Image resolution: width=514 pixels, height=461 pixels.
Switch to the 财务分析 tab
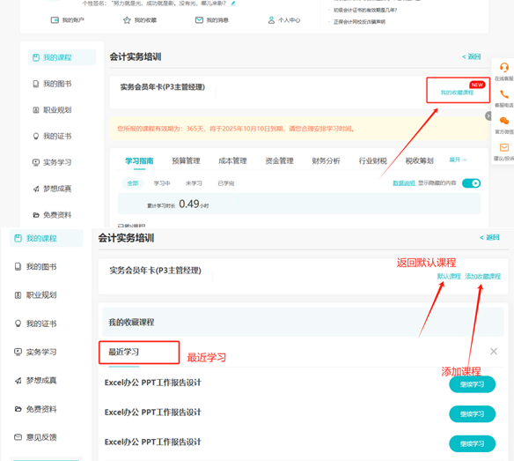(x=327, y=161)
